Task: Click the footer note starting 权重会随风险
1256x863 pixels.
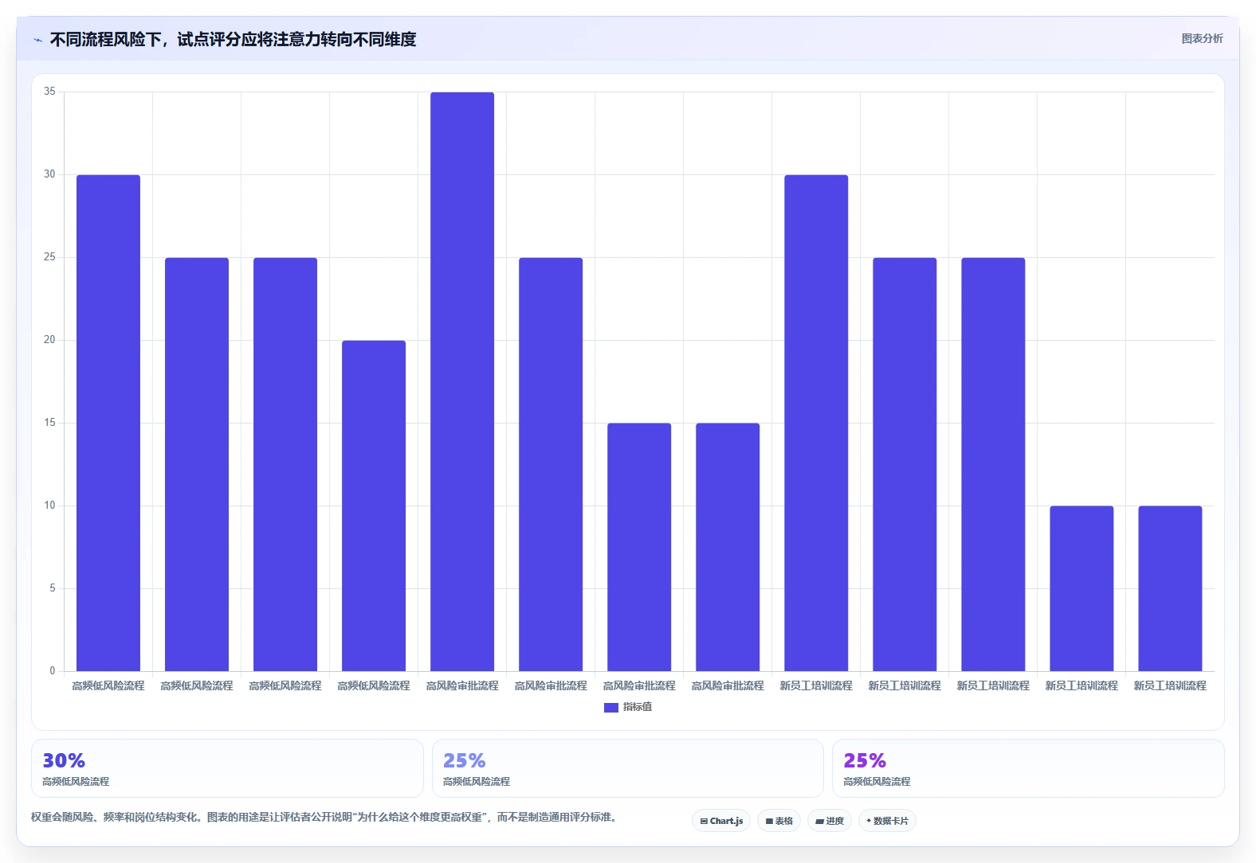Action: pos(325,817)
